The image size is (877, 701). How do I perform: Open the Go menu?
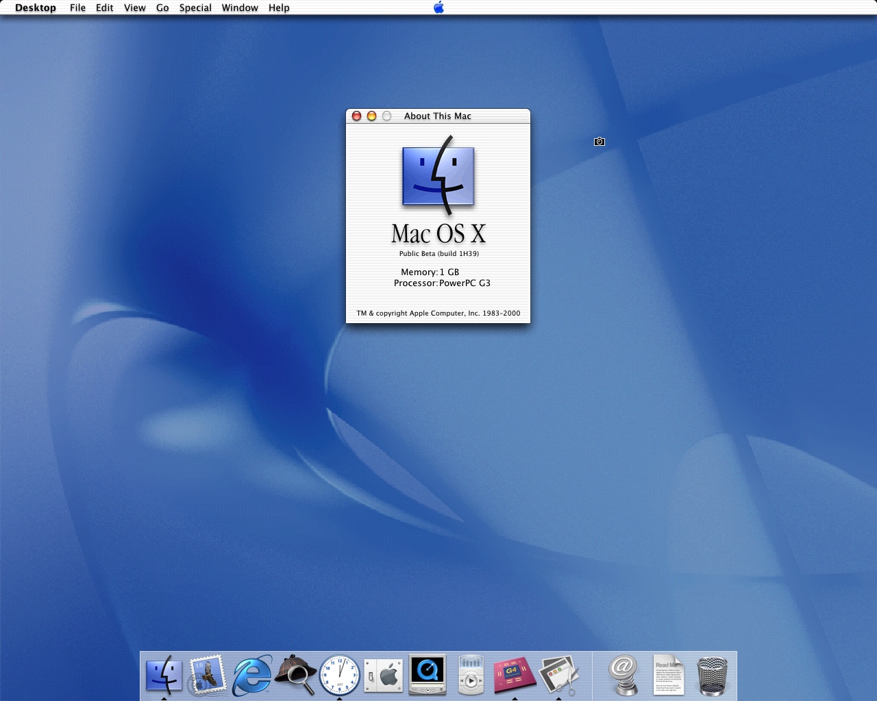(x=162, y=8)
